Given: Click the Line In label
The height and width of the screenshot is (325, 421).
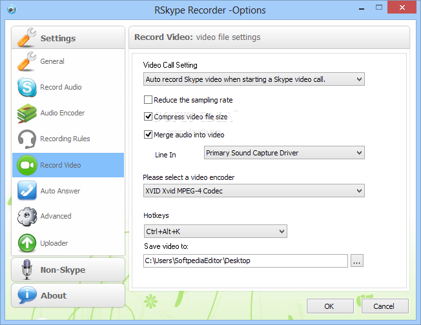Looking at the screenshot, I should point(165,155).
